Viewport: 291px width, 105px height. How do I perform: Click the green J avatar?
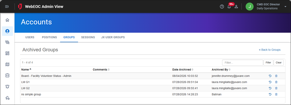[x=249, y=7]
